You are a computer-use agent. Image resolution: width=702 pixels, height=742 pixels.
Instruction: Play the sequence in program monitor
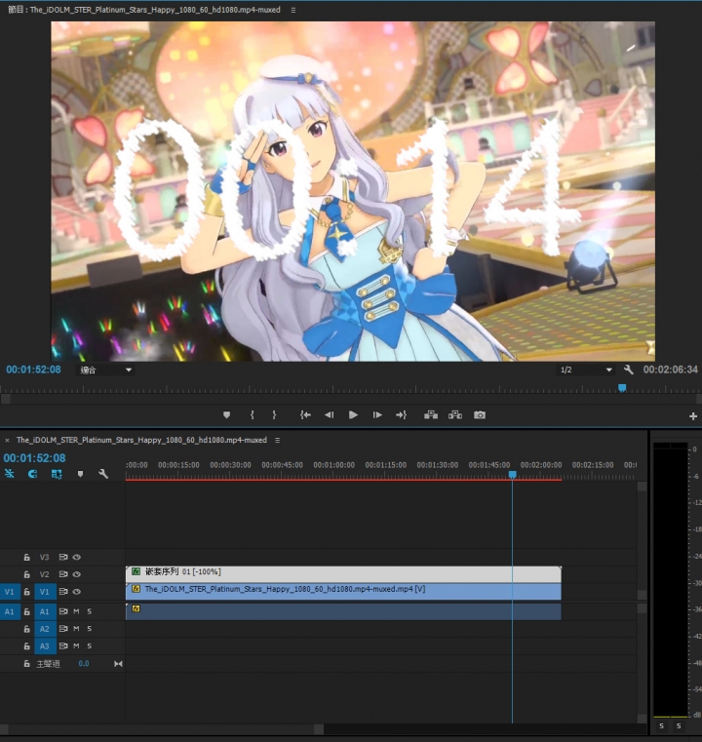coord(353,415)
